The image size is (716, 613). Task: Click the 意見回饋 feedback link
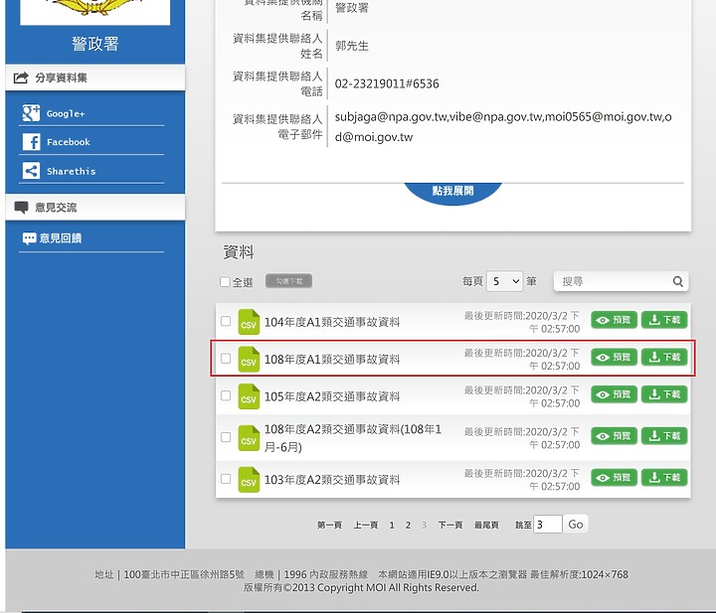point(61,238)
